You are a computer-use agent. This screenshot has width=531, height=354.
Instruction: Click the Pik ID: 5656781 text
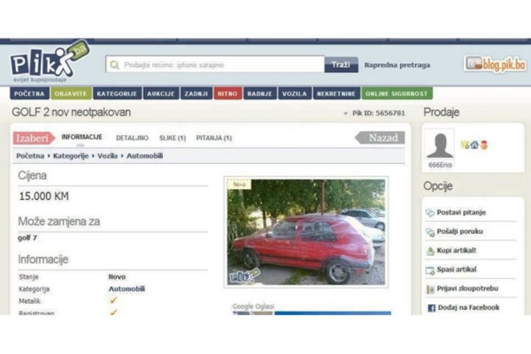click(x=379, y=113)
